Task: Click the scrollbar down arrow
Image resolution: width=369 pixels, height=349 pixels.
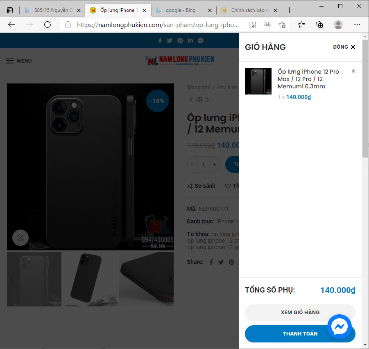Action: click(x=365, y=345)
